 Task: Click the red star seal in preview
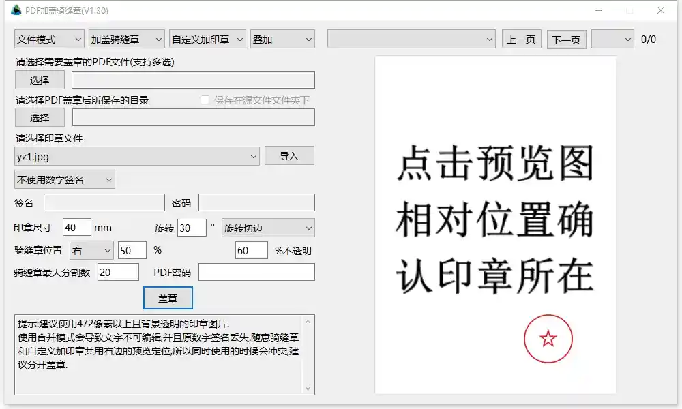coord(548,339)
